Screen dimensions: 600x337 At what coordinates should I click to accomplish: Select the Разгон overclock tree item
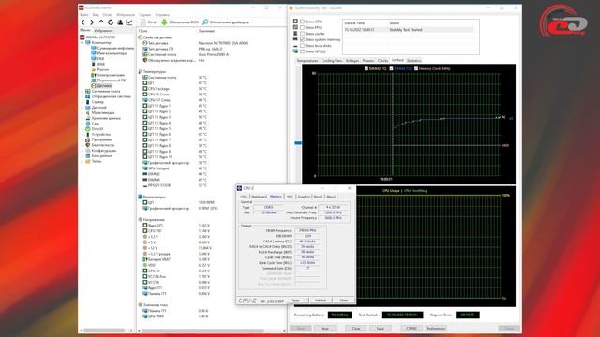pos(100,69)
